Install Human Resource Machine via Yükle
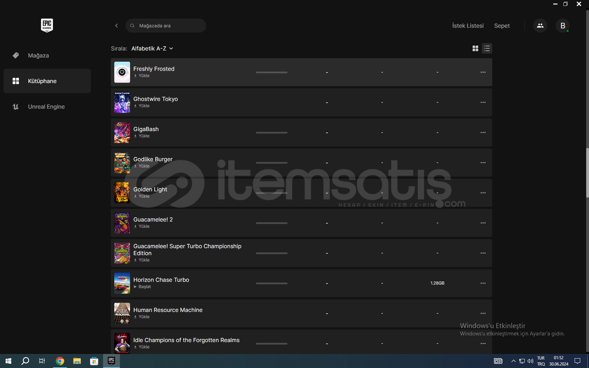589x368 pixels. point(142,317)
